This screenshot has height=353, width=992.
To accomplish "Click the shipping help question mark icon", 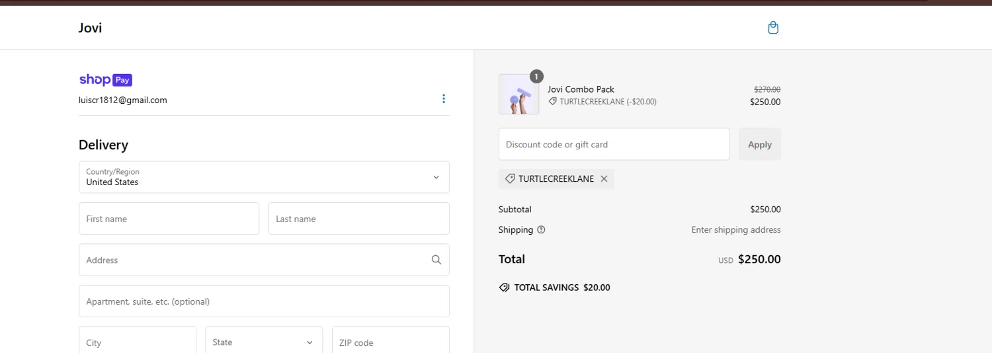I will [x=541, y=230].
